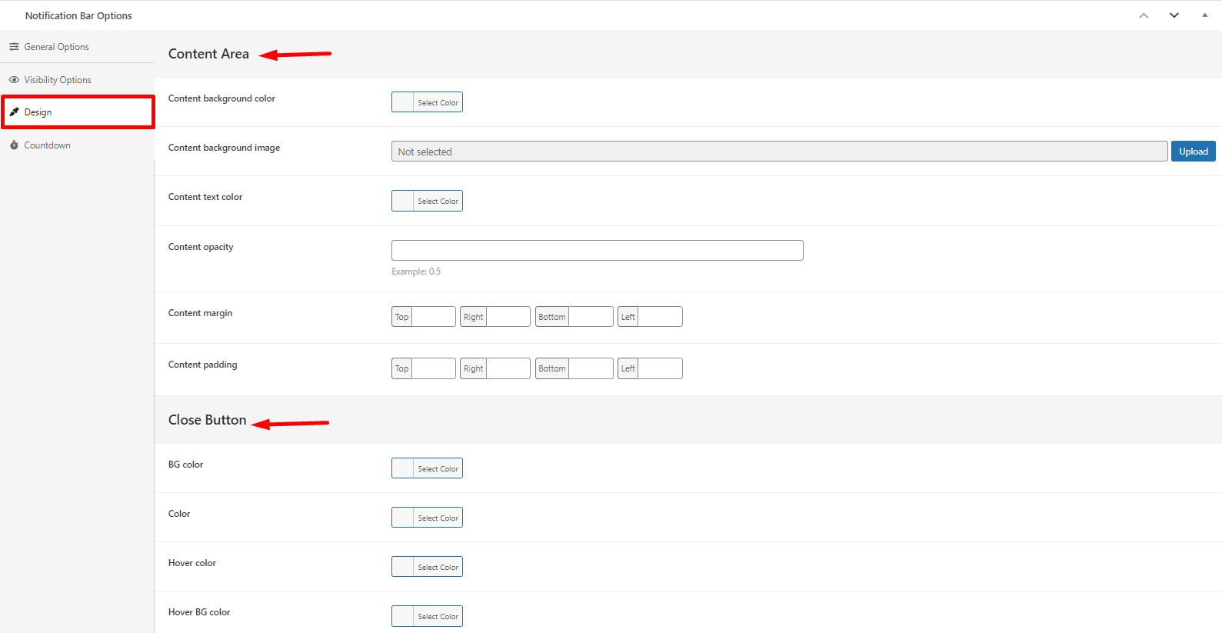Click the Not selected background image field
The width and height of the screenshot is (1222, 633).
[778, 152]
